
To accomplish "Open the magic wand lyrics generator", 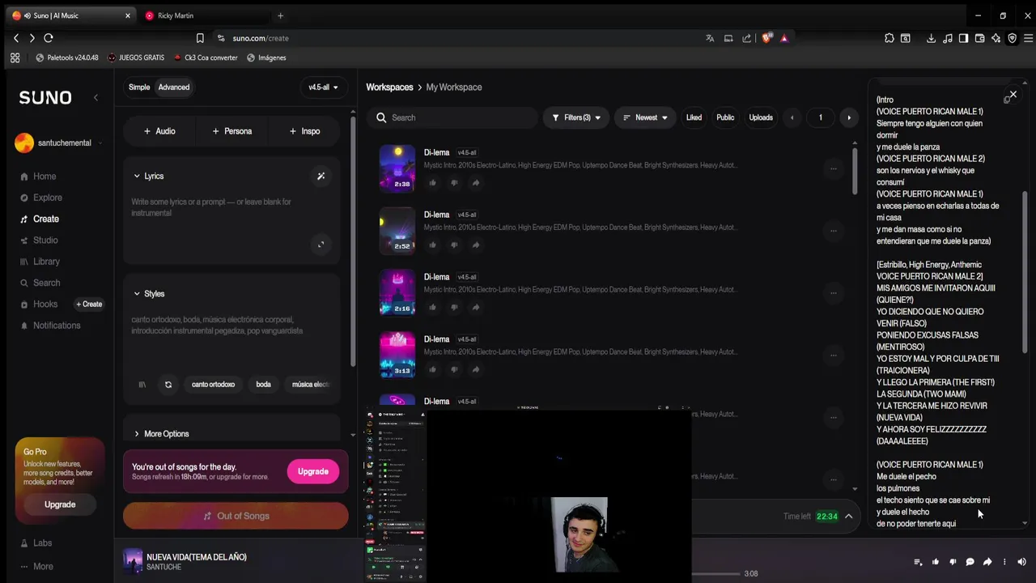I will pyautogui.click(x=321, y=176).
